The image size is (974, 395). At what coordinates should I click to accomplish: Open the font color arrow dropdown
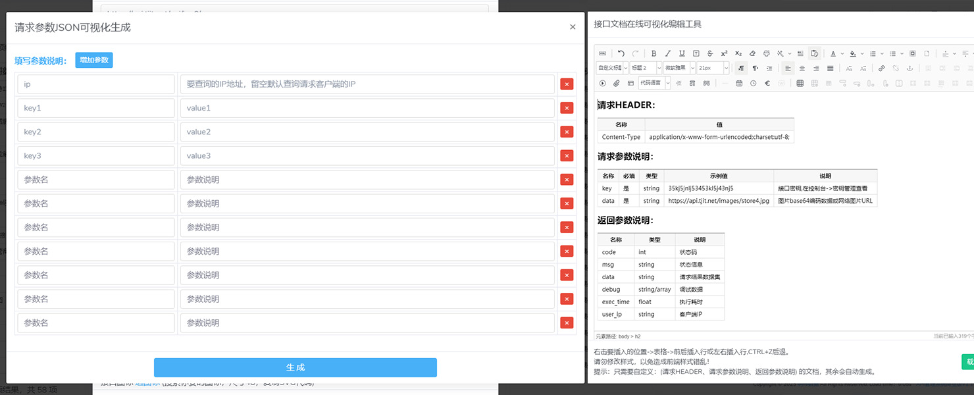(x=842, y=53)
